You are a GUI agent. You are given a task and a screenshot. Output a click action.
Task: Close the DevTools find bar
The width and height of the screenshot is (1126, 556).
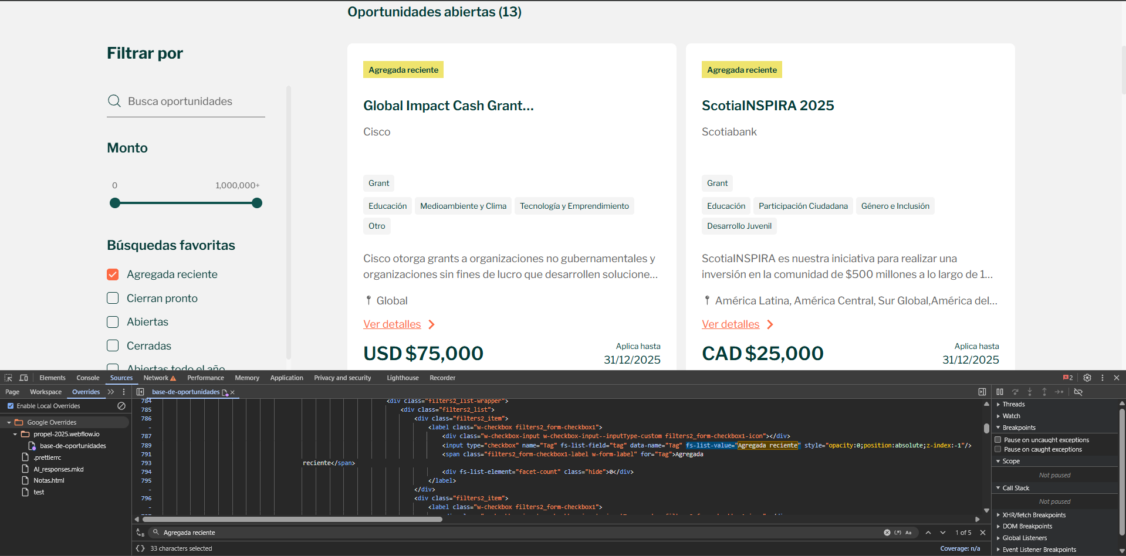[983, 533]
